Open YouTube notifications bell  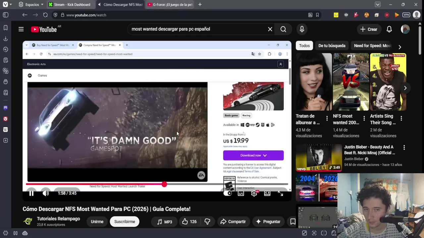pos(389,29)
